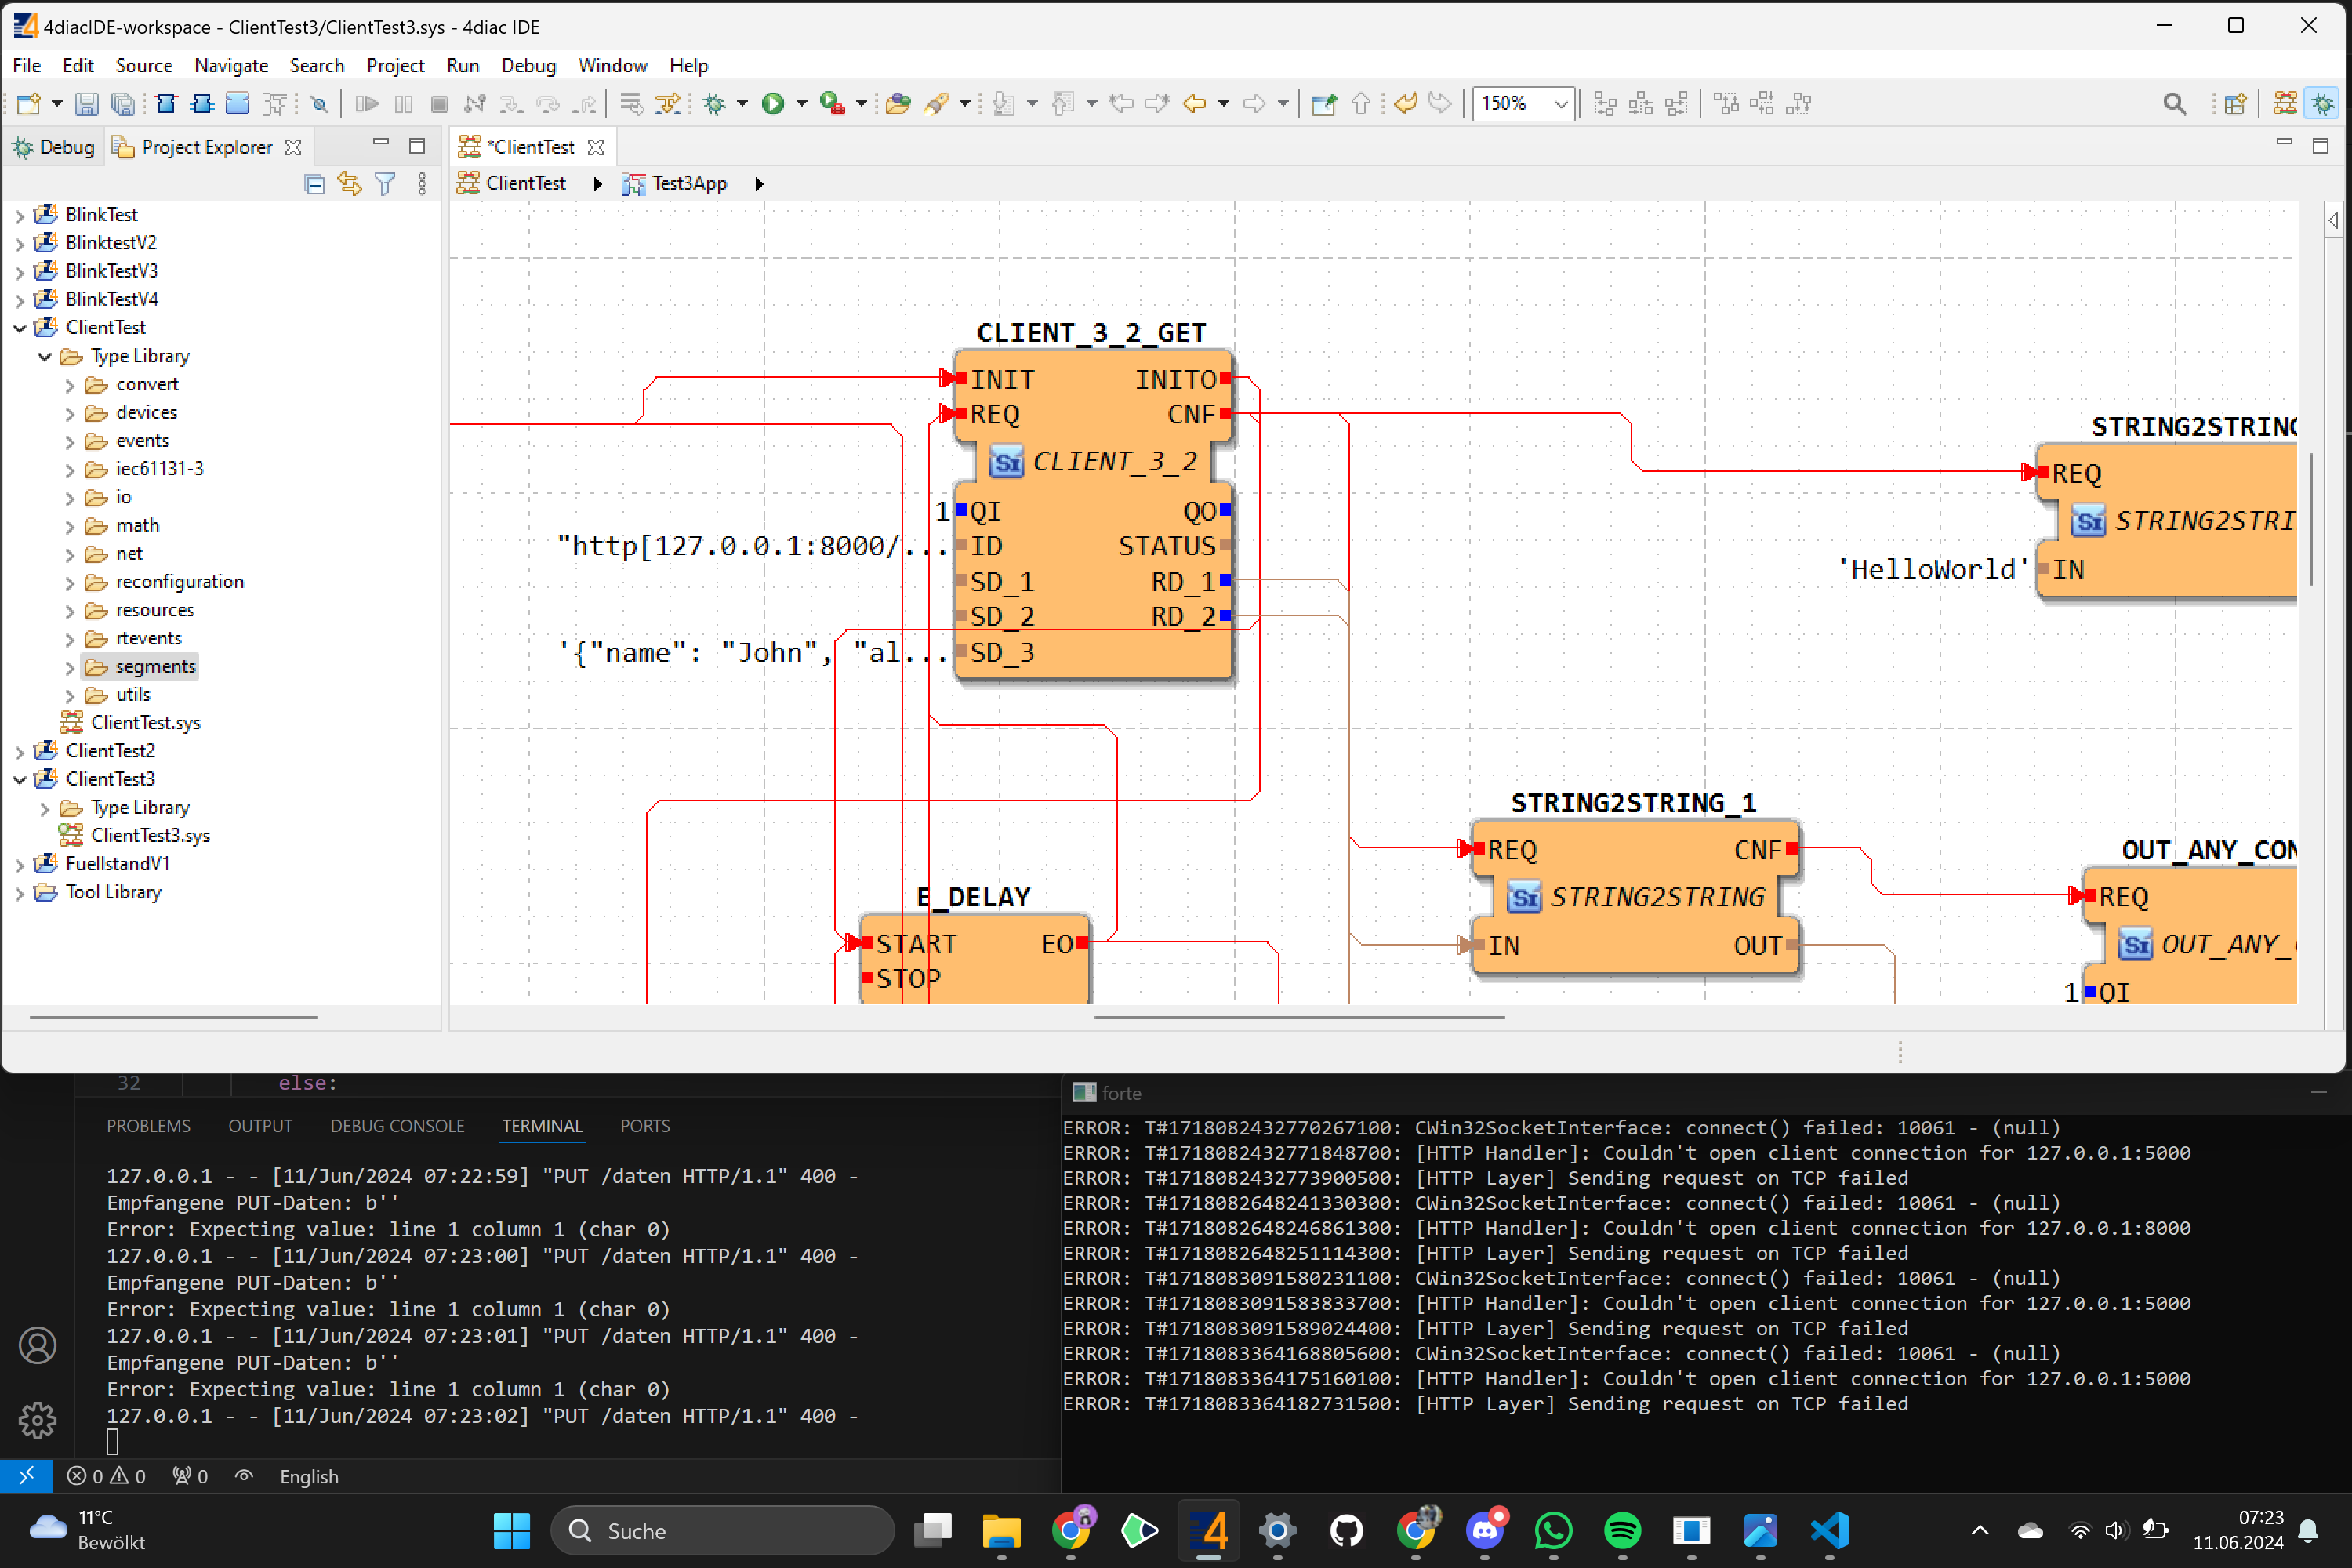Toggle Link with Editor in Project Explorer

(x=349, y=184)
